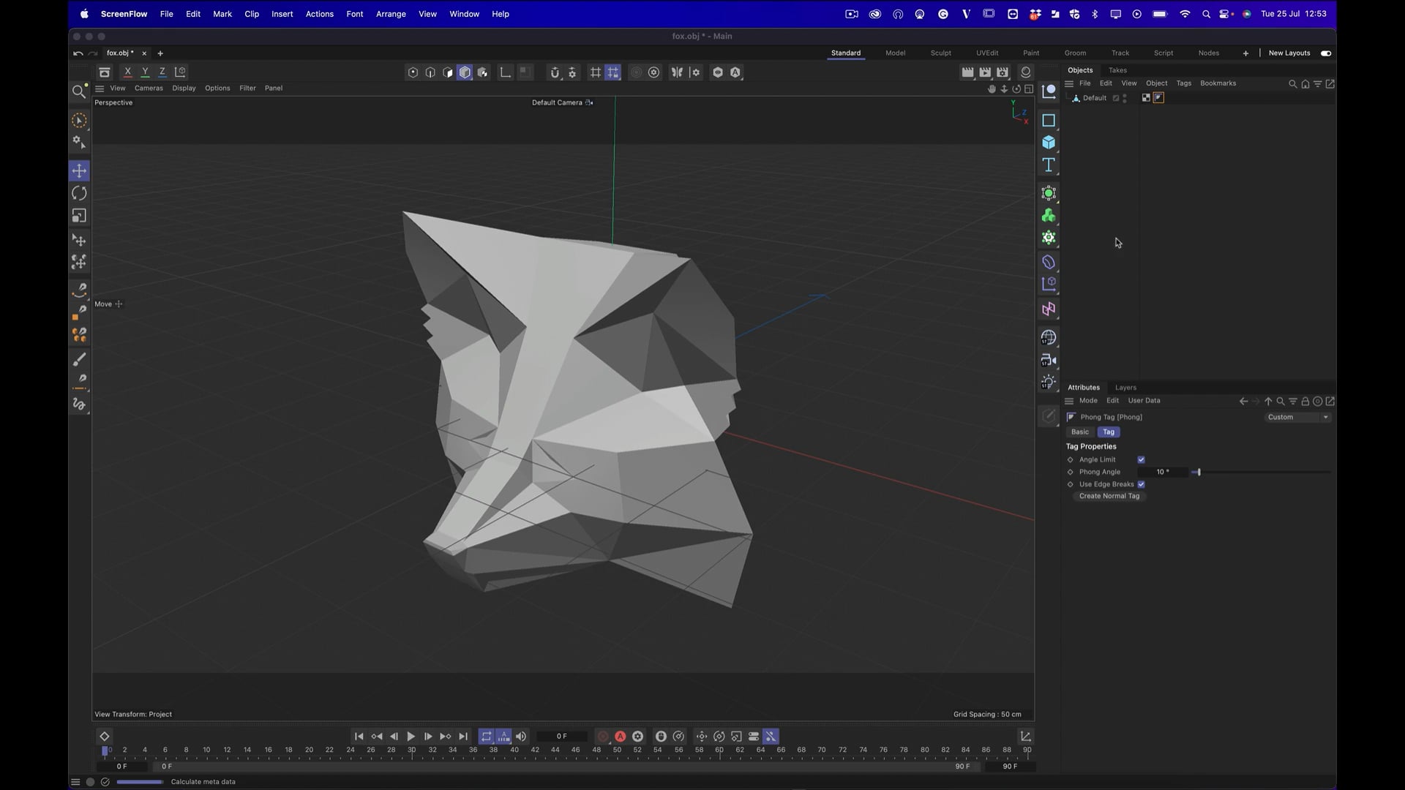Click the Create Normal Tag button
1405x790 pixels.
[1108, 496]
